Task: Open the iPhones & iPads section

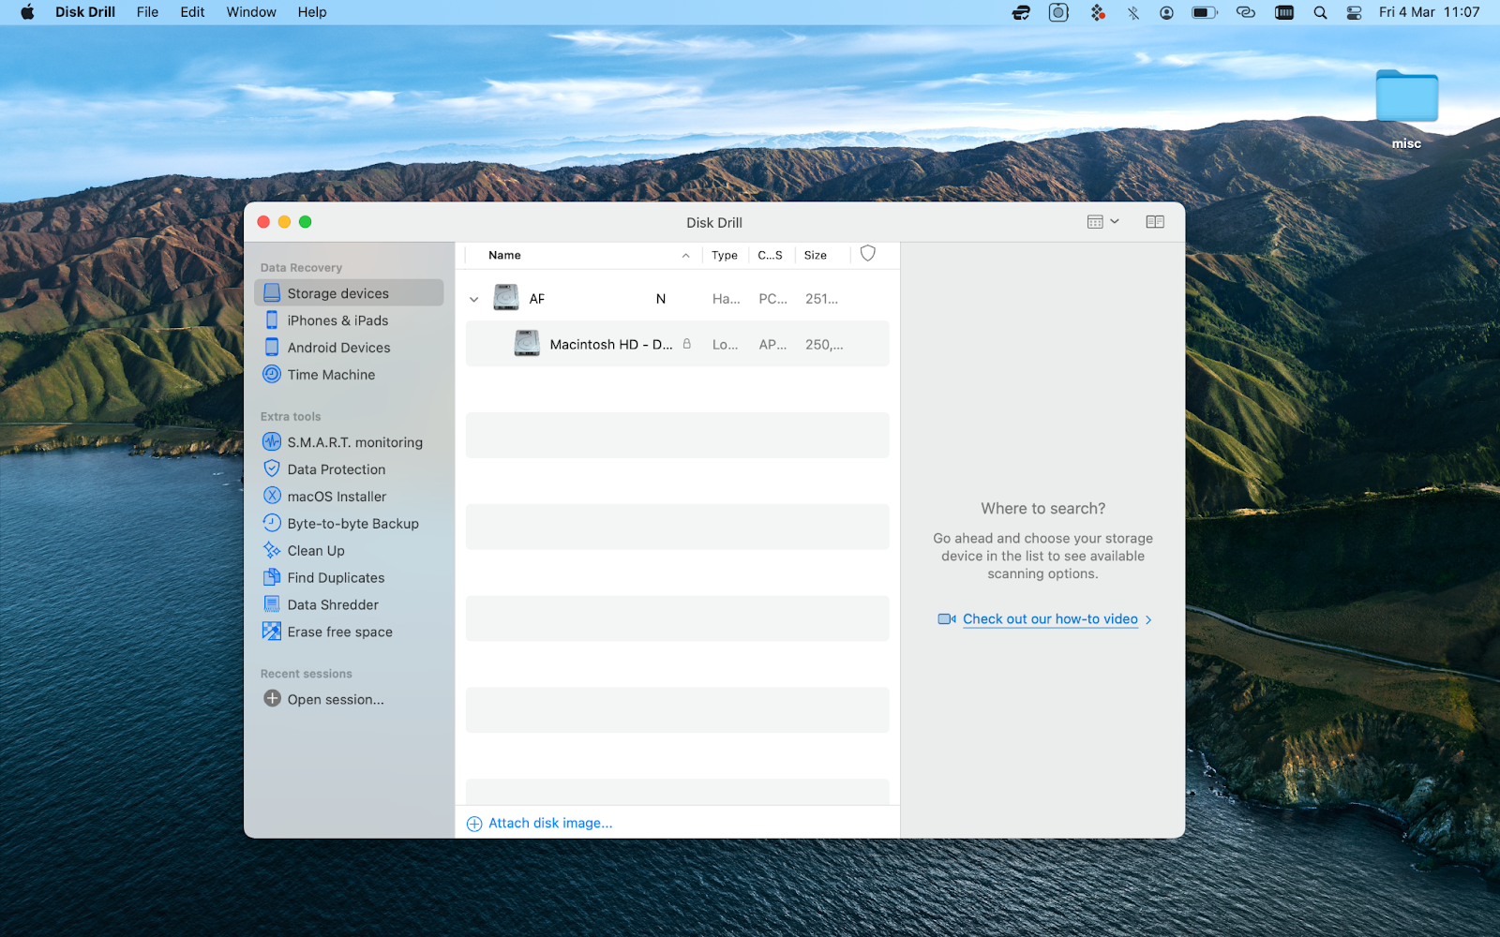Action: [337, 320]
